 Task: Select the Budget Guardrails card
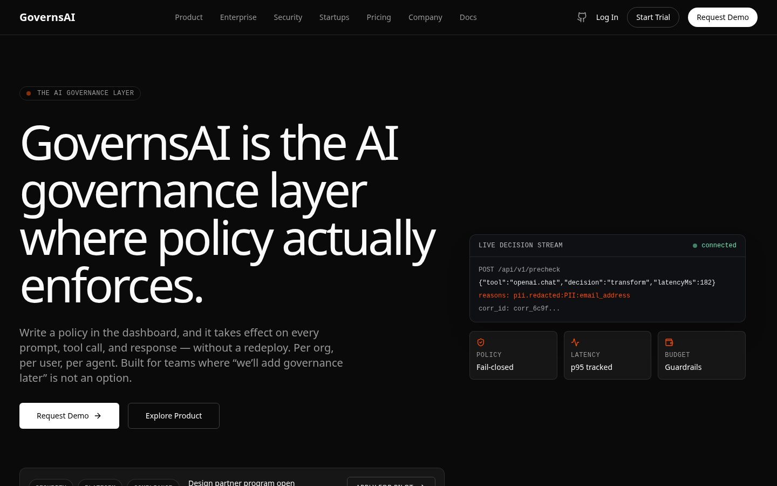[701, 355]
